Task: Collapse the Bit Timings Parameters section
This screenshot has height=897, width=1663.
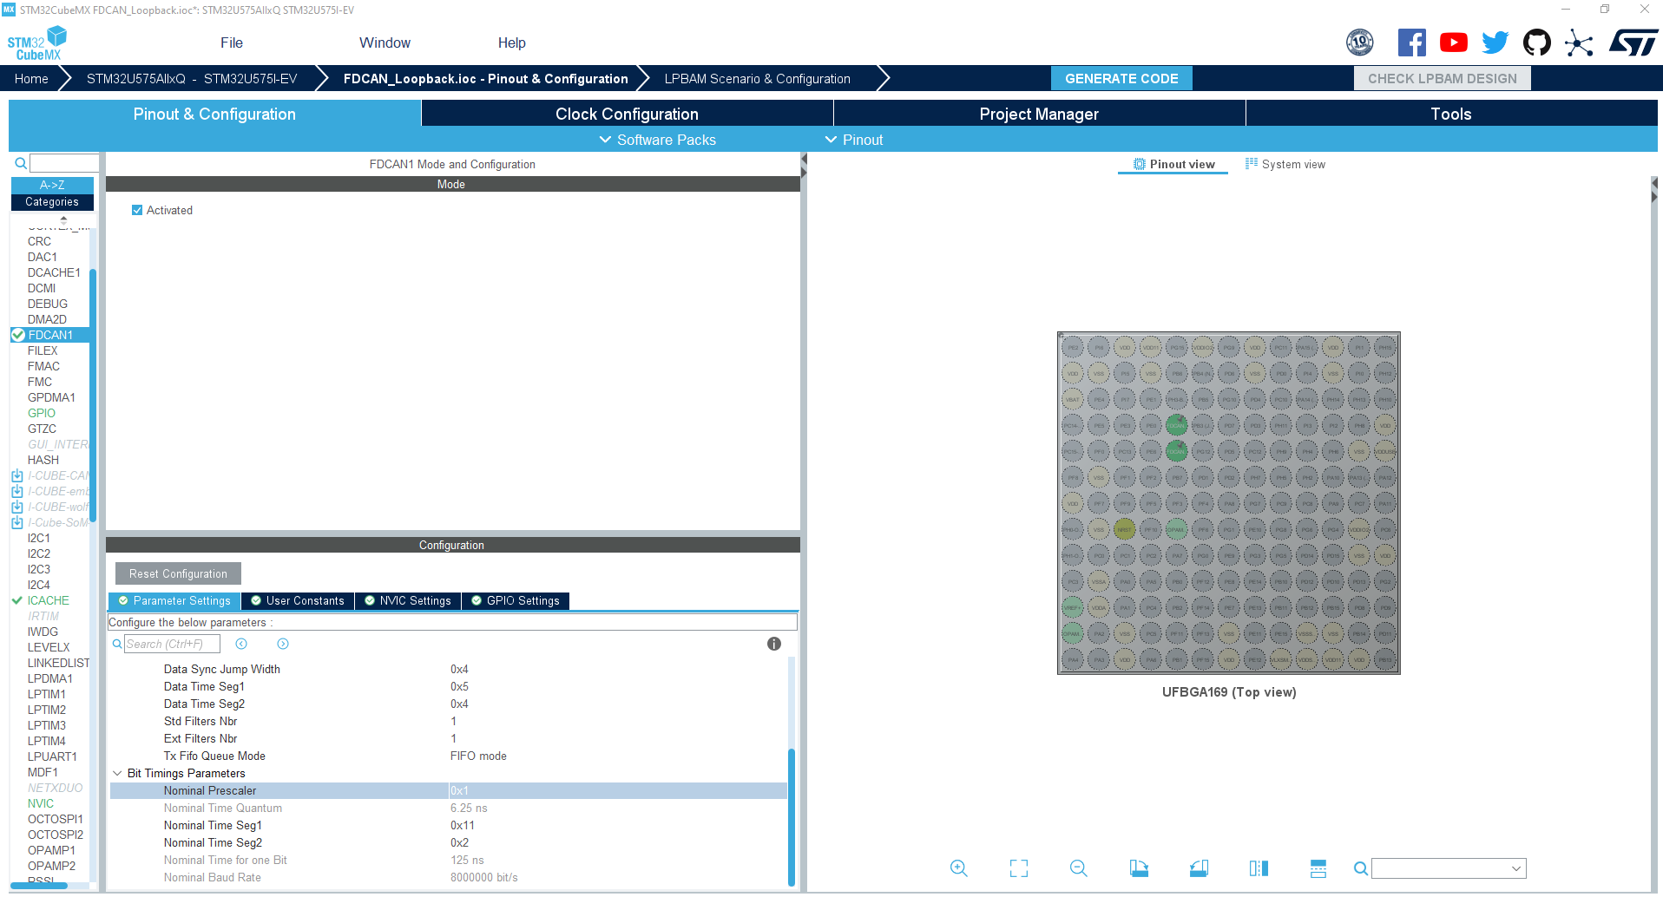Action: coord(118,773)
